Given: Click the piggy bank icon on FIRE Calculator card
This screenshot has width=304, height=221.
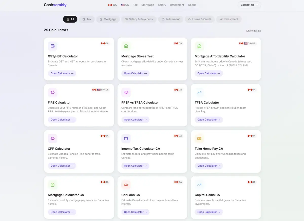Looking at the screenshot, I should pyautogui.click(x=52, y=92).
